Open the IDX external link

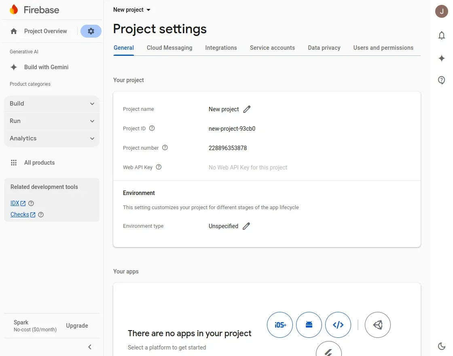(x=18, y=203)
